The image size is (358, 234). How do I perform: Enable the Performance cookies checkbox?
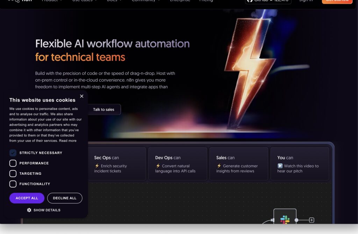pyautogui.click(x=13, y=163)
